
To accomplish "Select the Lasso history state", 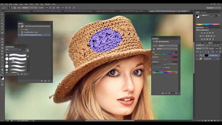I will [x=34, y=30].
